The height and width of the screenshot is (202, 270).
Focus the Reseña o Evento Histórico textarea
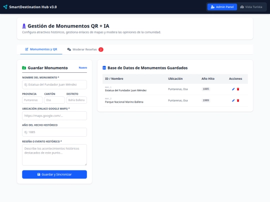(54, 155)
